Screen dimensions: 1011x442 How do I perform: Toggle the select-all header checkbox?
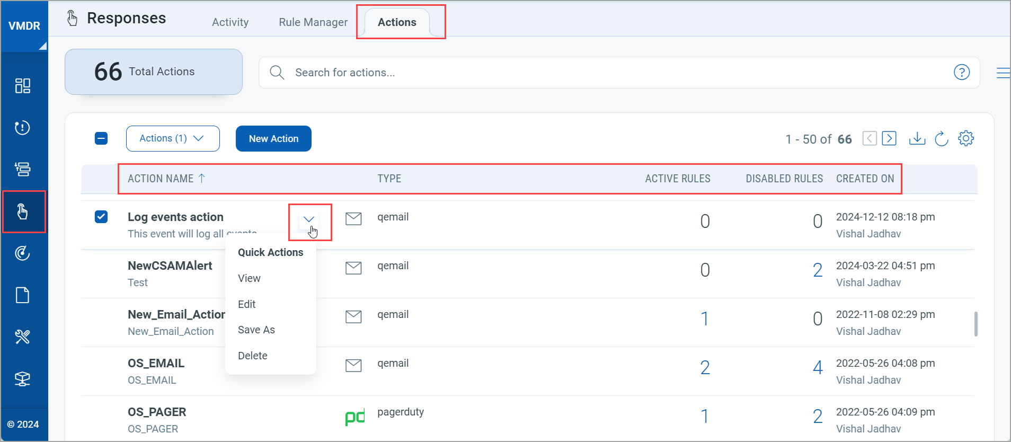(x=101, y=139)
